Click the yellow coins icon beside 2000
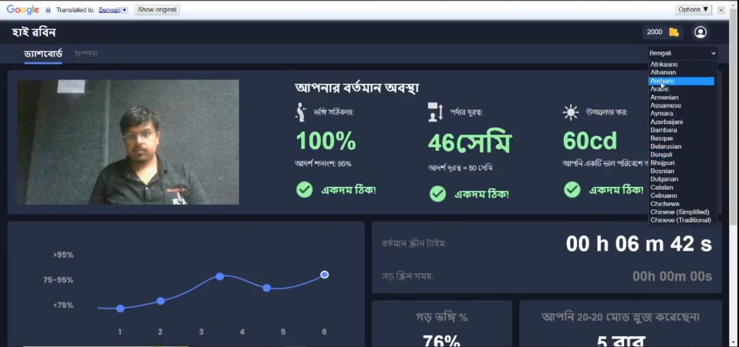The image size is (739, 347). click(674, 32)
